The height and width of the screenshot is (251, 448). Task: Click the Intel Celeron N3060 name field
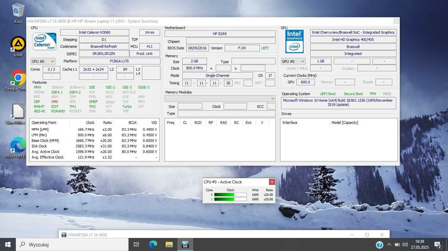click(95, 32)
